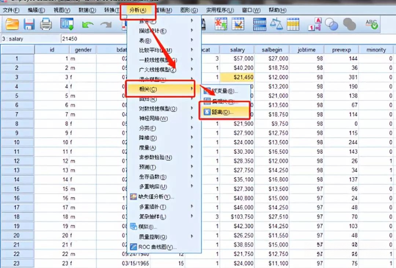Expand the 降维(D) submenu
Viewport: 396px width, 268px height.
coord(164,137)
